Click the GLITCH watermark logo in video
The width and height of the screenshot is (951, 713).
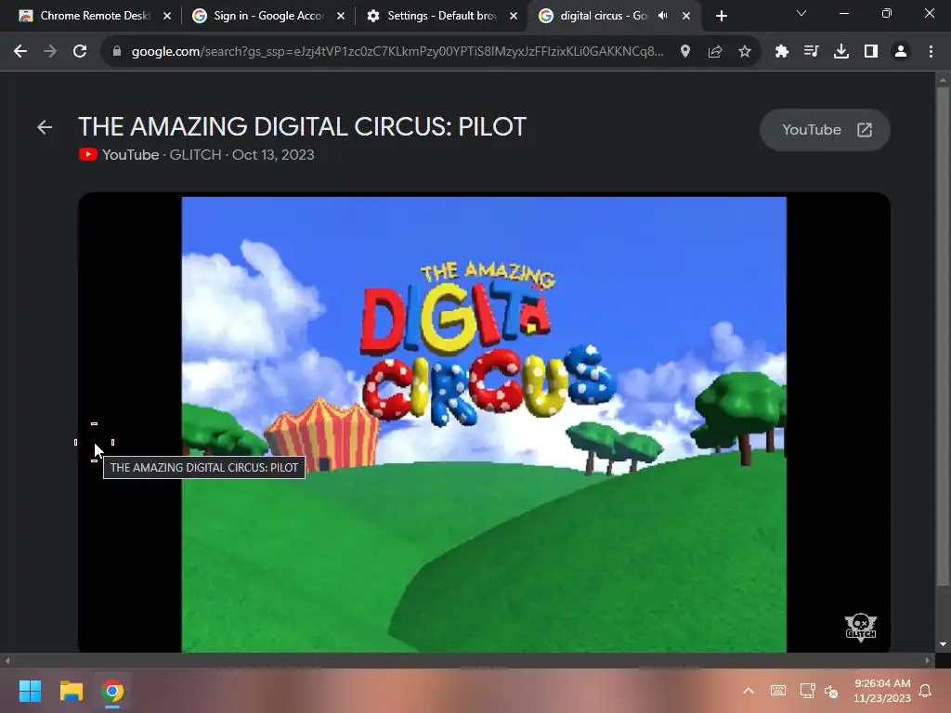pos(861,627)
